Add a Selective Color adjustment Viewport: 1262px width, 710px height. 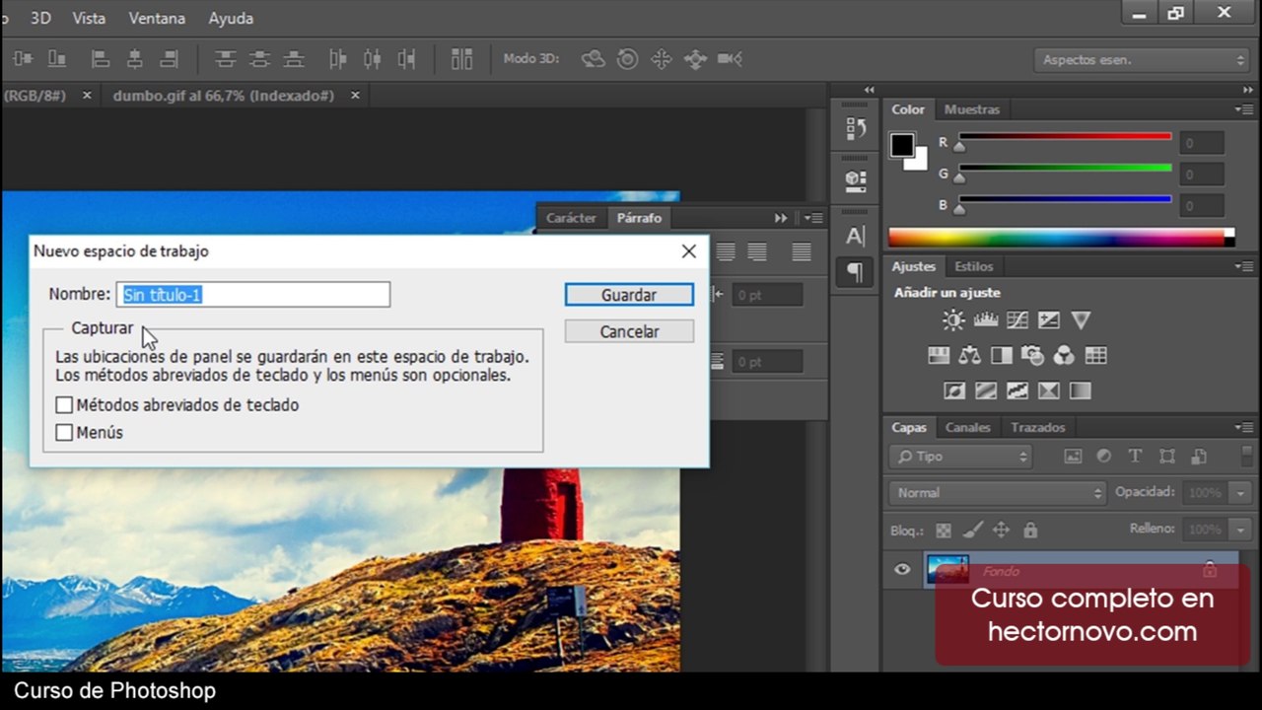click(1048, 390)
